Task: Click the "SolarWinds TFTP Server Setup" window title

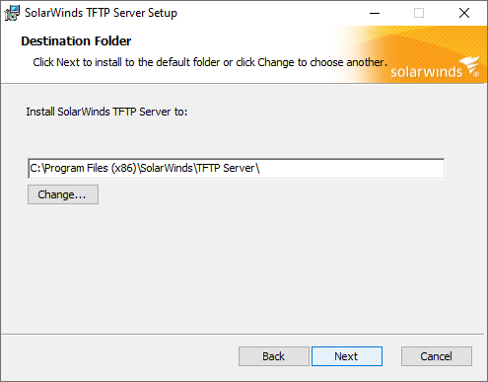Action: coord(102,13)
